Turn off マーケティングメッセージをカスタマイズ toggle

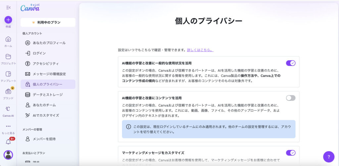[x=290, y=153]
